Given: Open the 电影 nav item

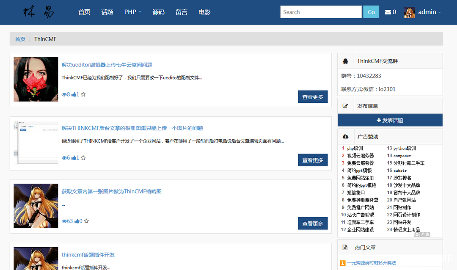Looking at the screenshot, I should 204,12.
